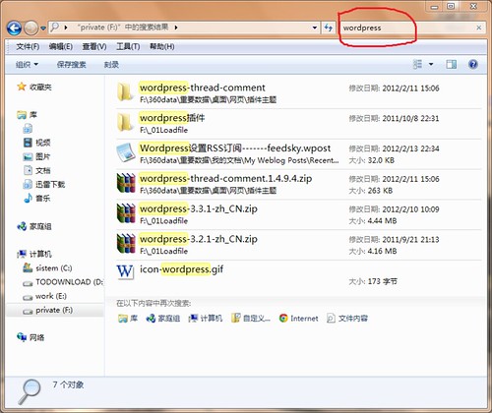Open the 查看(V) menu

tap(94, 47)
